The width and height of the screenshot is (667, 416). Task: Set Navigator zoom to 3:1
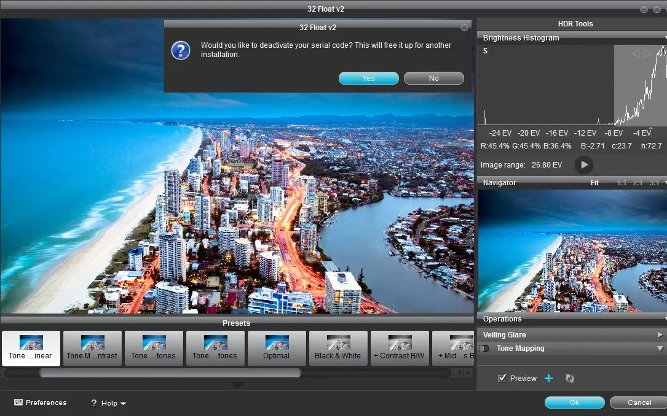654,182
